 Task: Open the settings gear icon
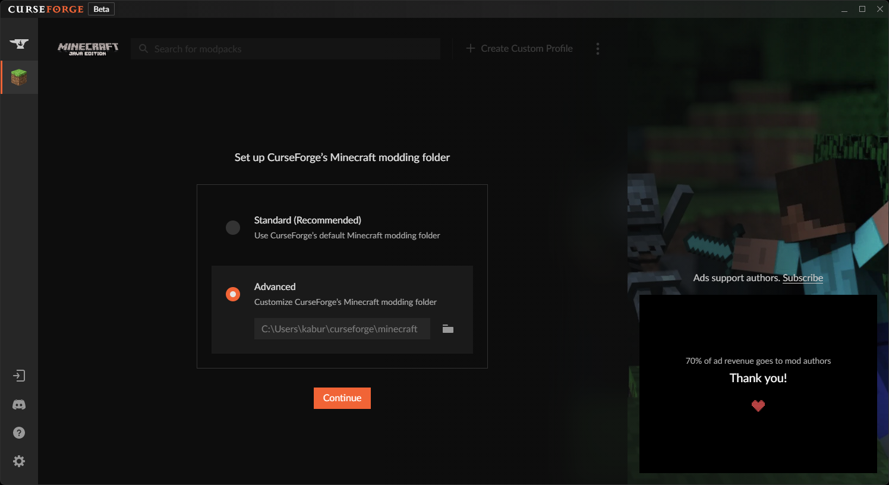pyautogui.click(x=19, y=461)
